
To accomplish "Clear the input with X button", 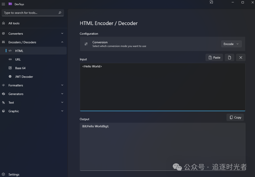I will tap(241, 57).
